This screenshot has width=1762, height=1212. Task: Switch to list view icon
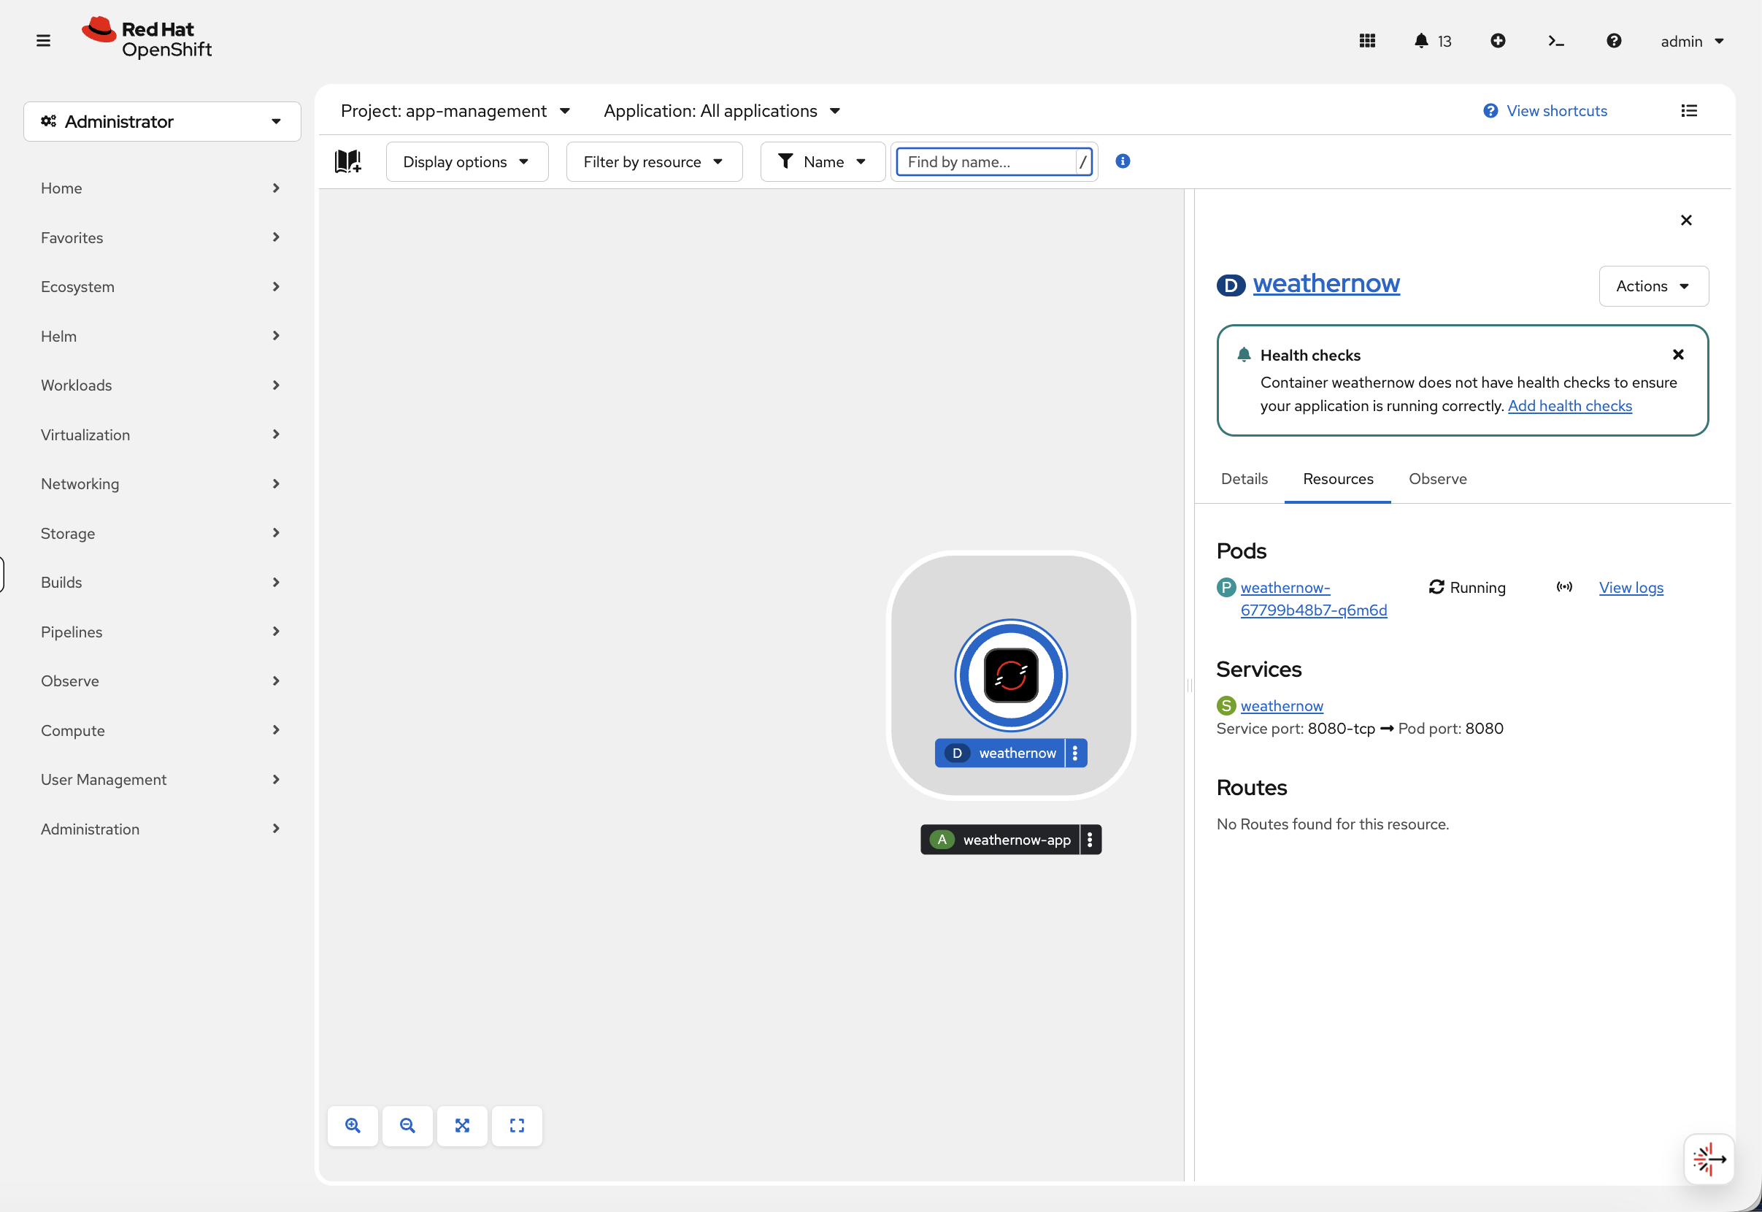pos(1688,111)
